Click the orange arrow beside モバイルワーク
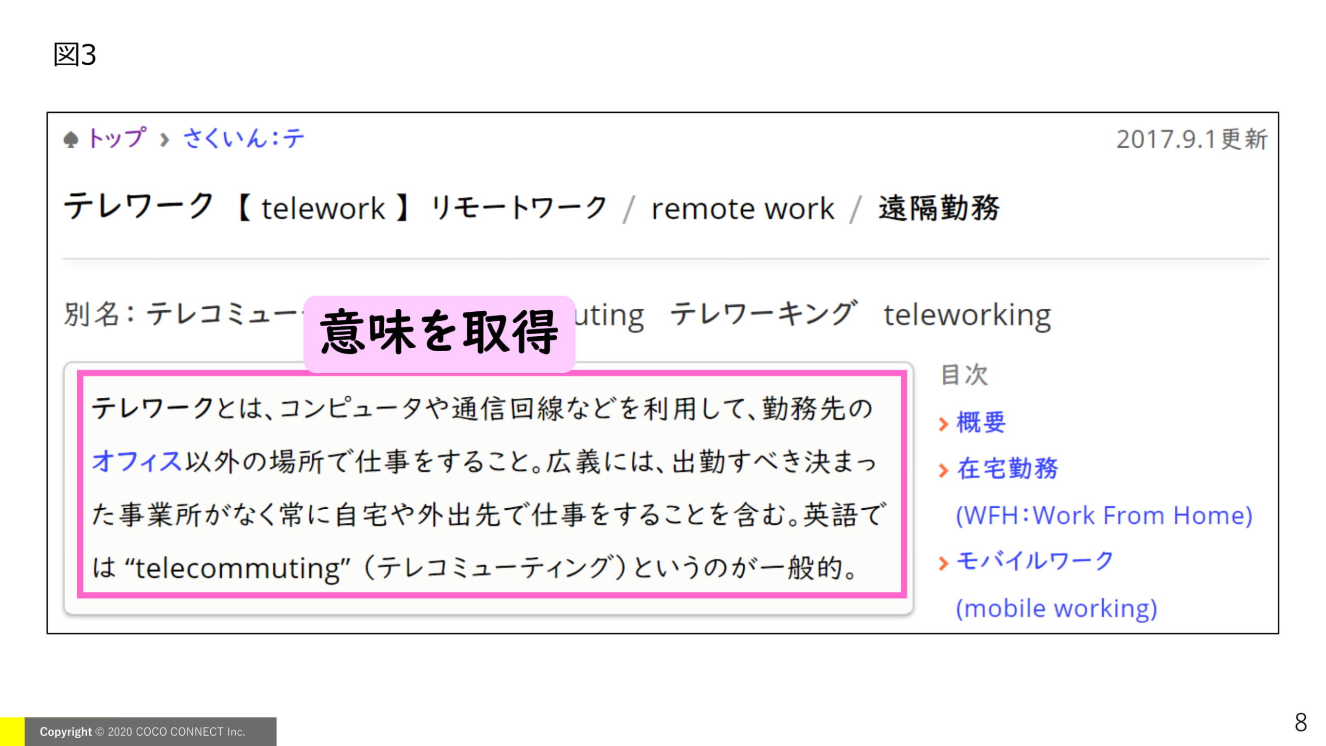The image size is (1326, 746). [944, 563]
